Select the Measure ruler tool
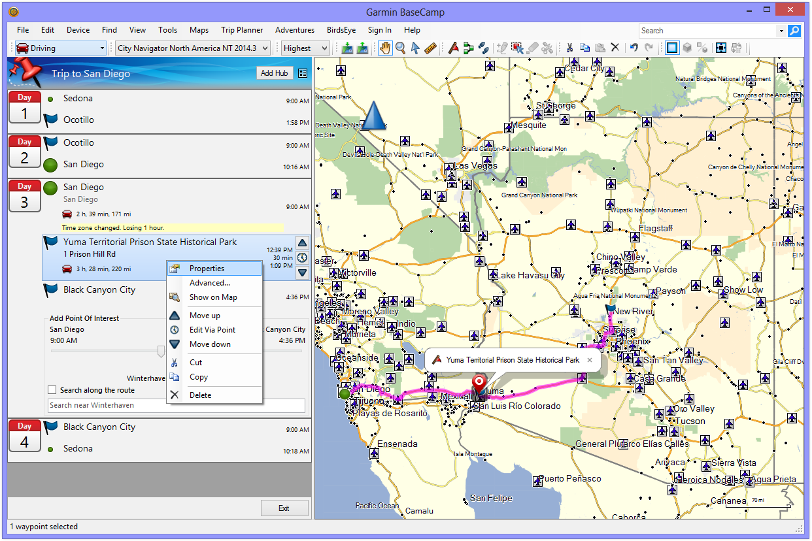Image resolution: width=812 pixels, height=541 pixels. [x=430, y=48]
